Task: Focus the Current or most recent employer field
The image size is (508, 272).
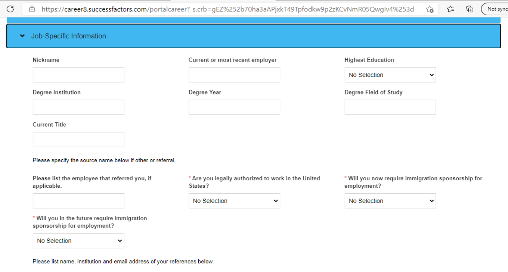Action: tap(234, 75)
